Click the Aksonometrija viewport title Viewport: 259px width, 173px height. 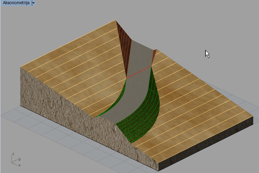pos(16,3)
